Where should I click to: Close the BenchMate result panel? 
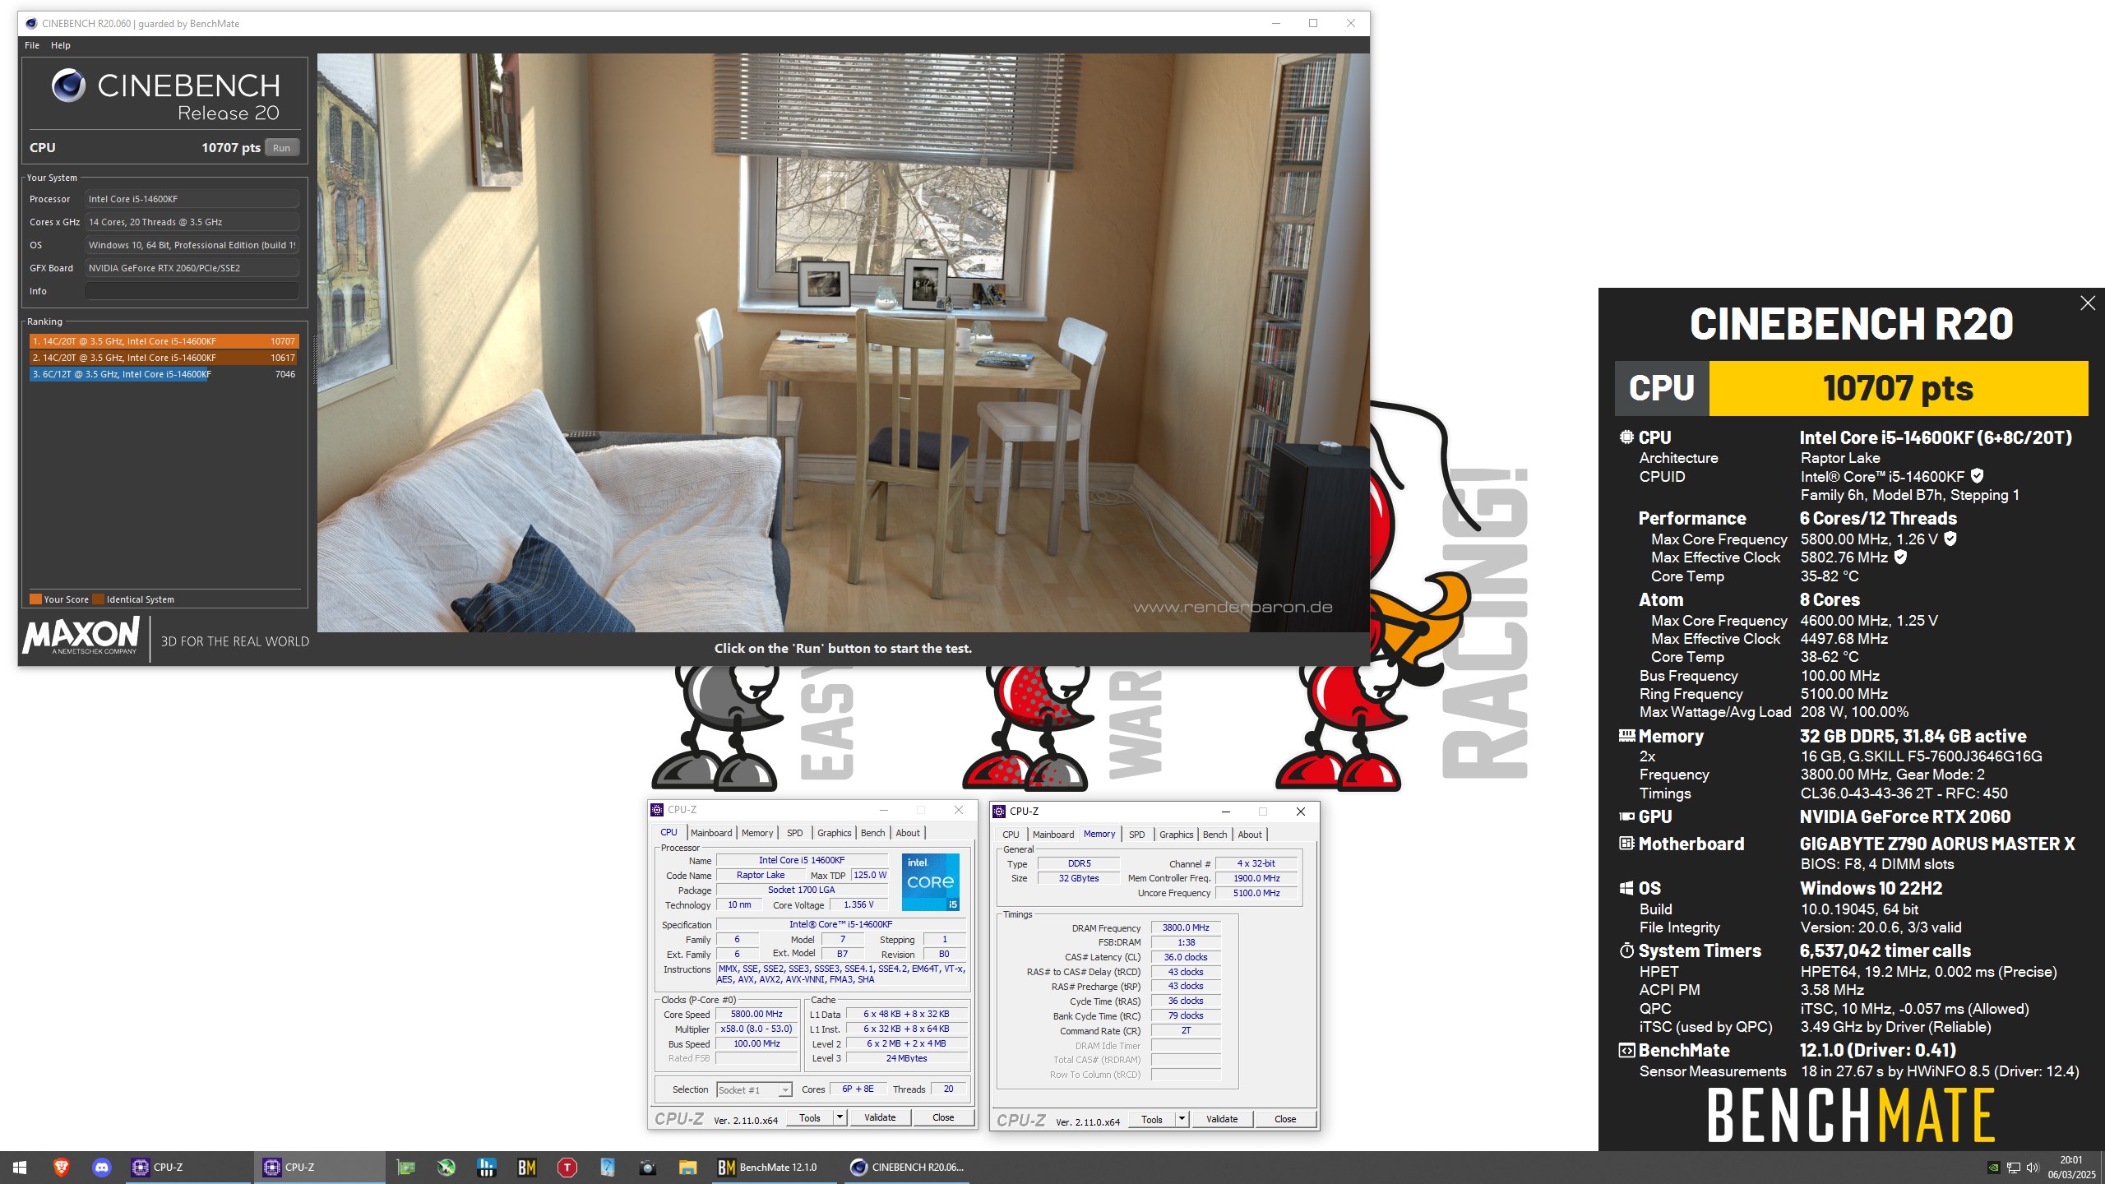pyautogui.click(x=2088, y=303)
